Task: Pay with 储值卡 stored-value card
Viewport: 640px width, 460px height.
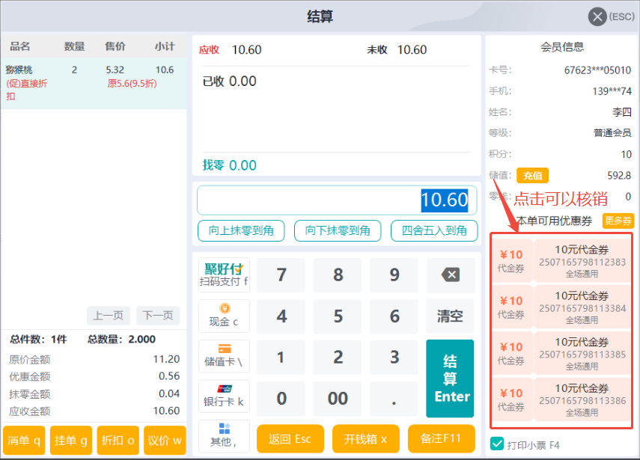Action: pyautogui.click(x=224, y=356)
